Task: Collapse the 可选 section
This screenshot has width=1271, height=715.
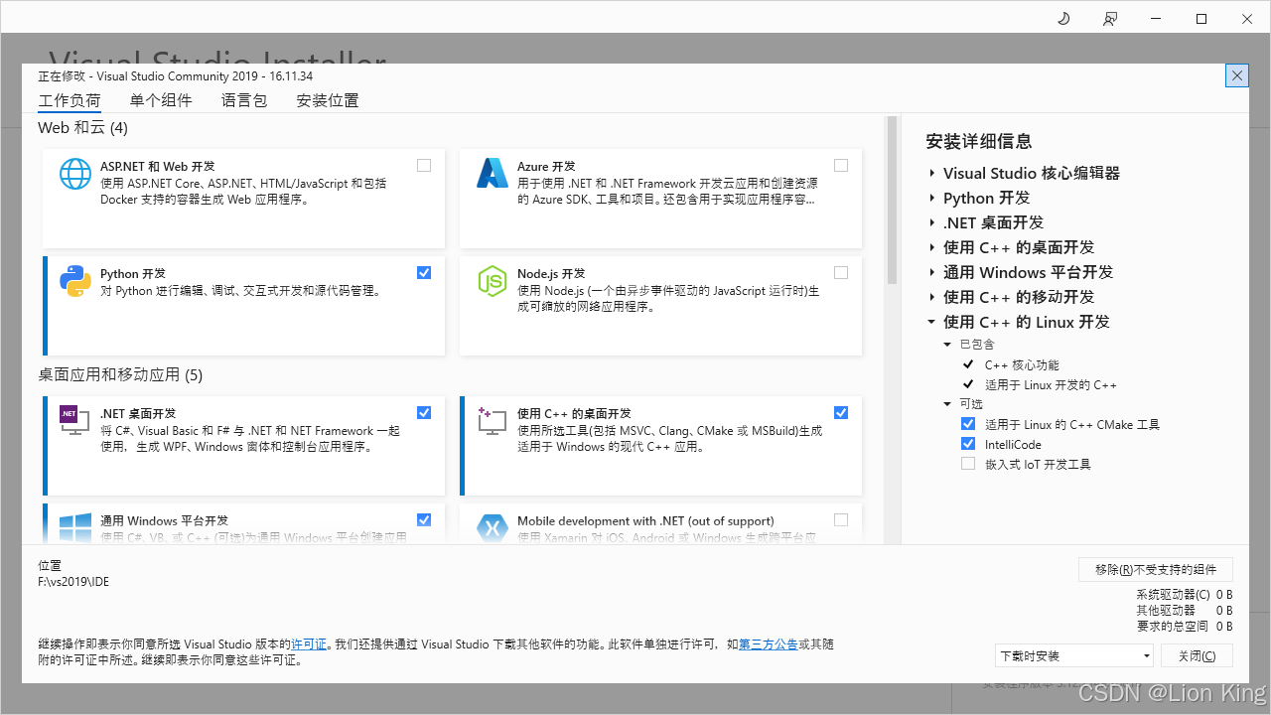Action: tap(947, 404)
